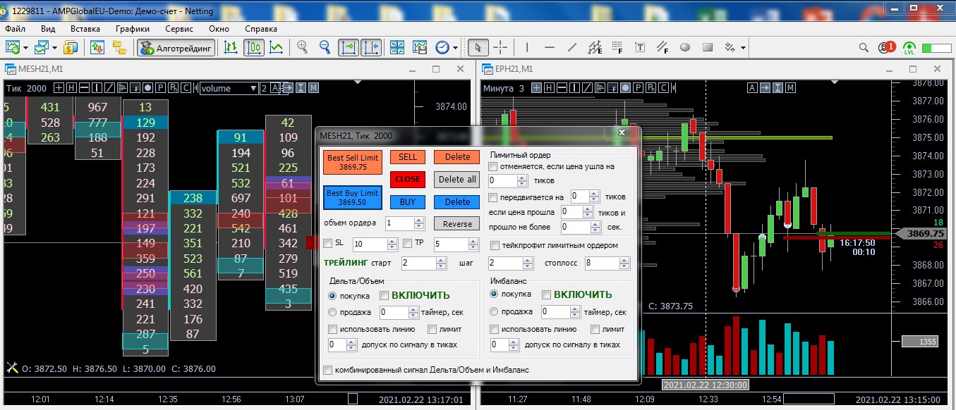Switch chart to line chart view
956x410 pixels.
(x=276, y=48)
